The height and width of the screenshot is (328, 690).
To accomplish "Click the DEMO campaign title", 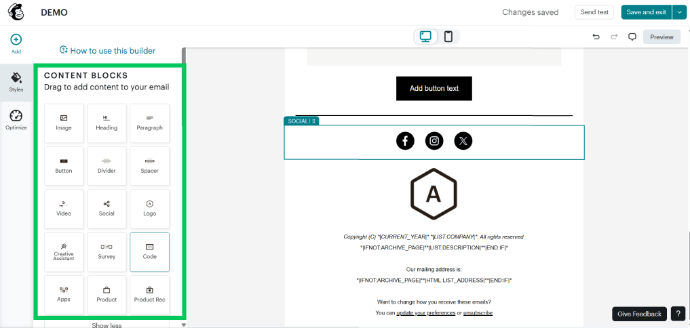I will [54, 12].
